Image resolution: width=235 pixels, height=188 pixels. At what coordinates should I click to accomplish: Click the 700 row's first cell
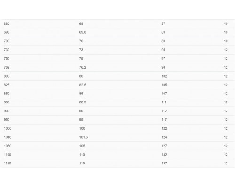pyautogui.click(x=7, y=41)
